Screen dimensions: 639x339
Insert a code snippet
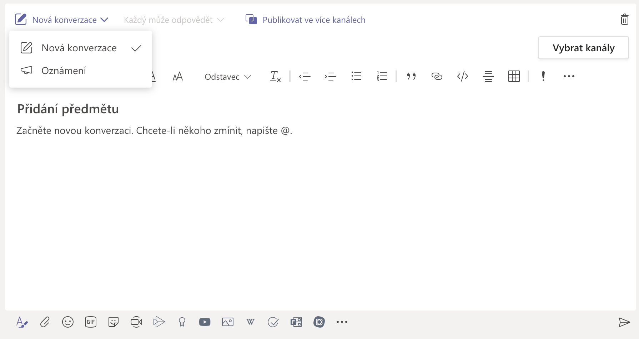click(x=462, y=76)
